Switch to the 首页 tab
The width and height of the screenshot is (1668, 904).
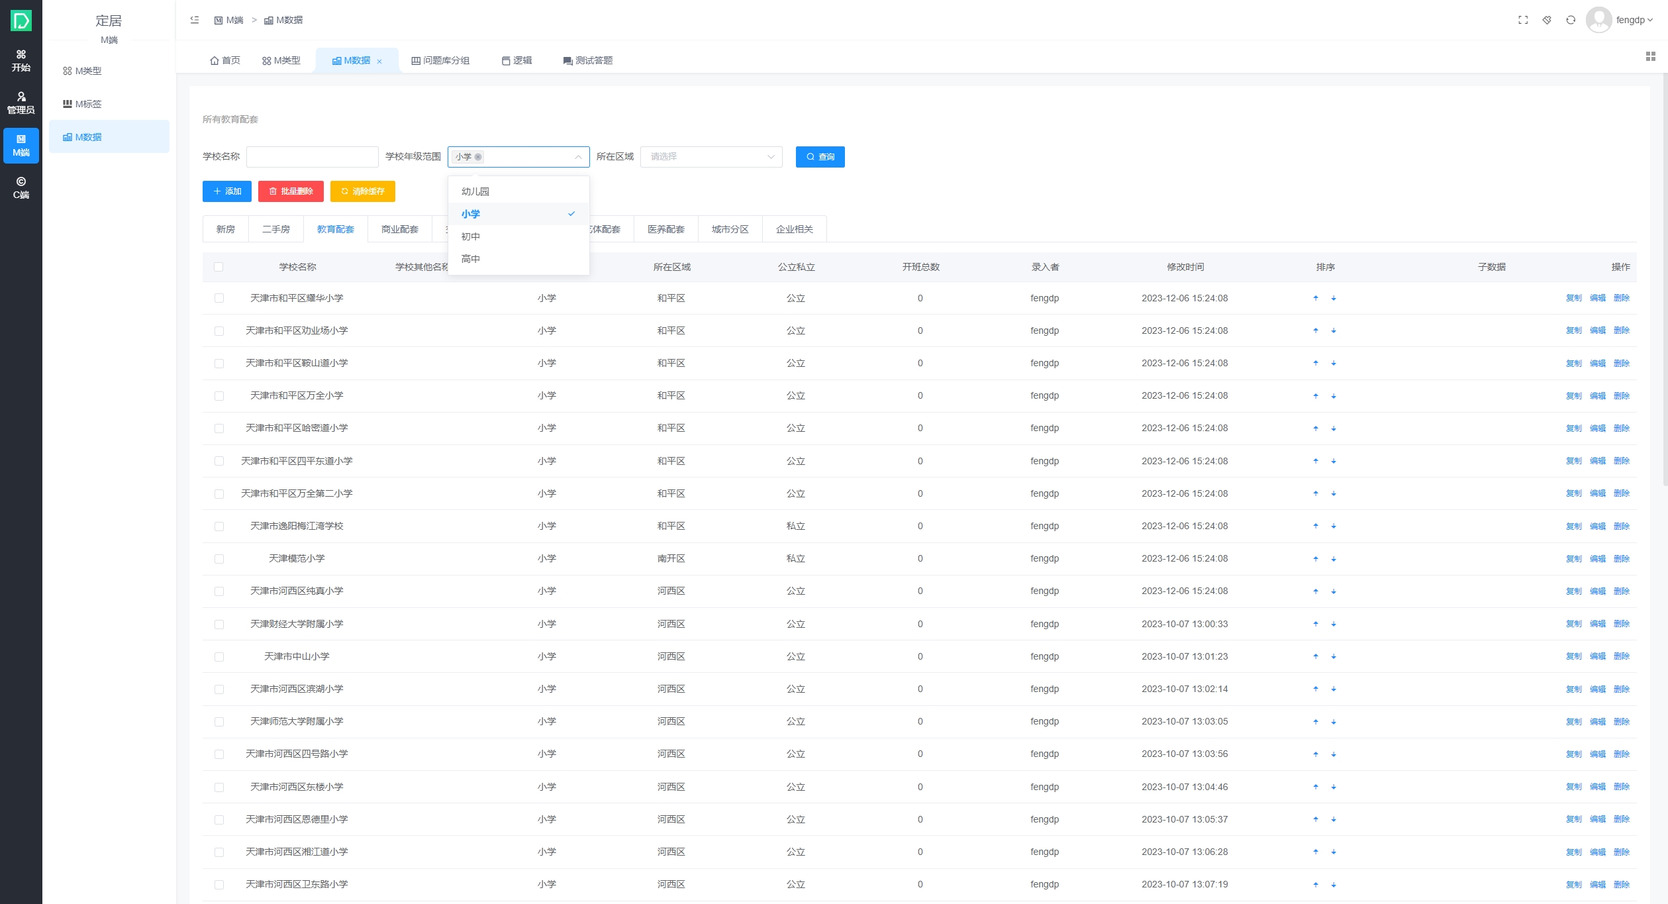[x=225, y=60]
